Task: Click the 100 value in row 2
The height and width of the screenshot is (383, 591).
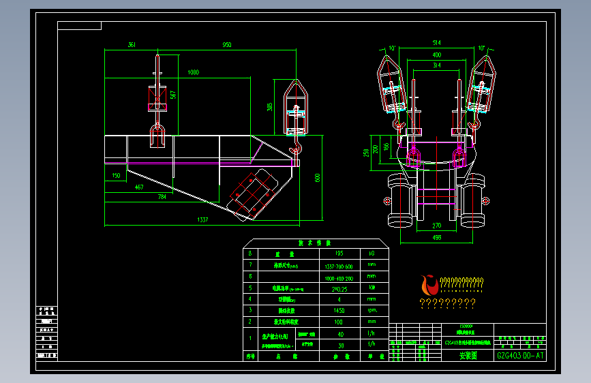Action: click(x=339, y=322)
